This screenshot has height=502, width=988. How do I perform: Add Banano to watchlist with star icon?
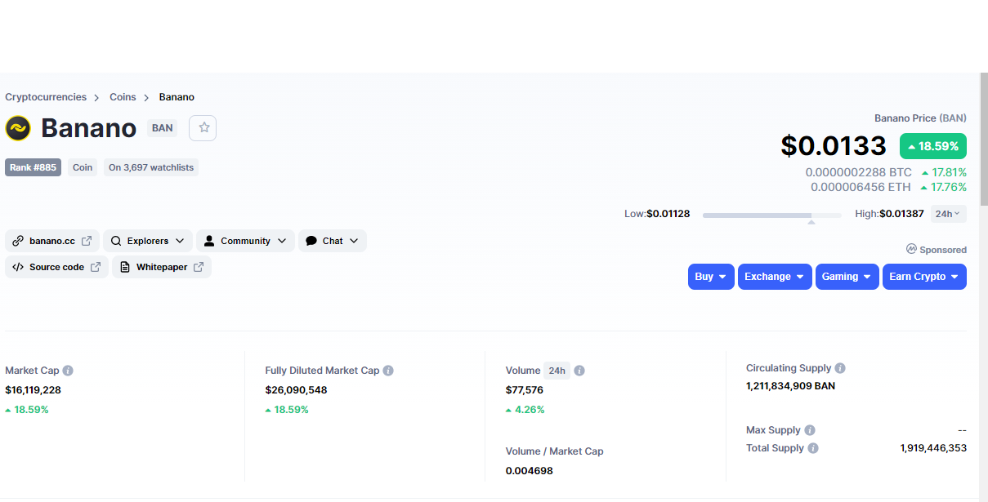coord(203,128)
